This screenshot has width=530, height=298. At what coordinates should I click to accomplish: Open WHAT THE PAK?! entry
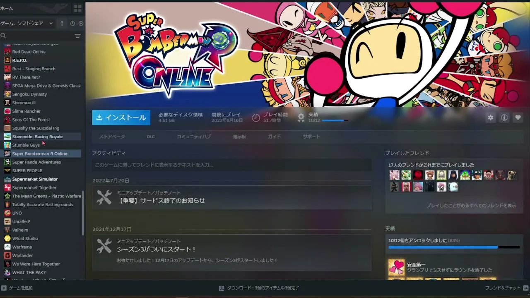click(29, 272)
